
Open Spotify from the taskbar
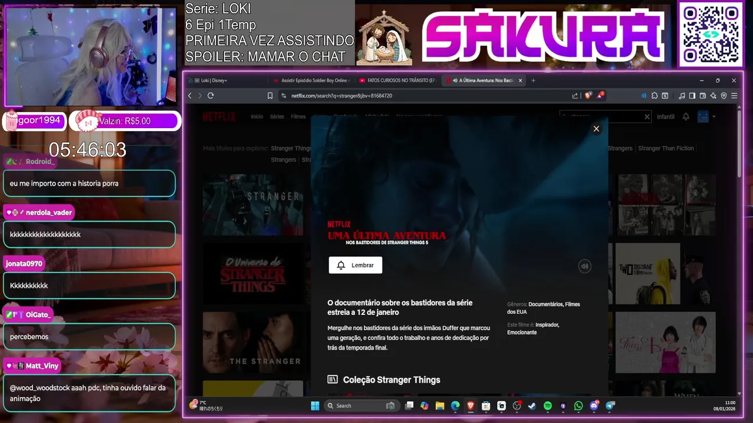point(548,405)
